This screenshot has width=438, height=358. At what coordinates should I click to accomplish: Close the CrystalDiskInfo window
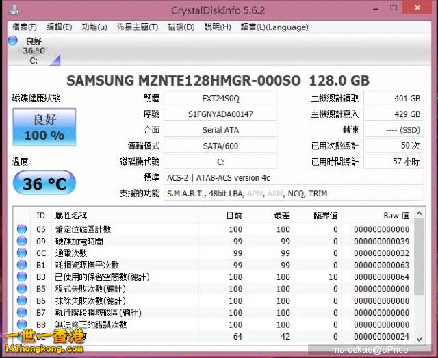point(417,8)
